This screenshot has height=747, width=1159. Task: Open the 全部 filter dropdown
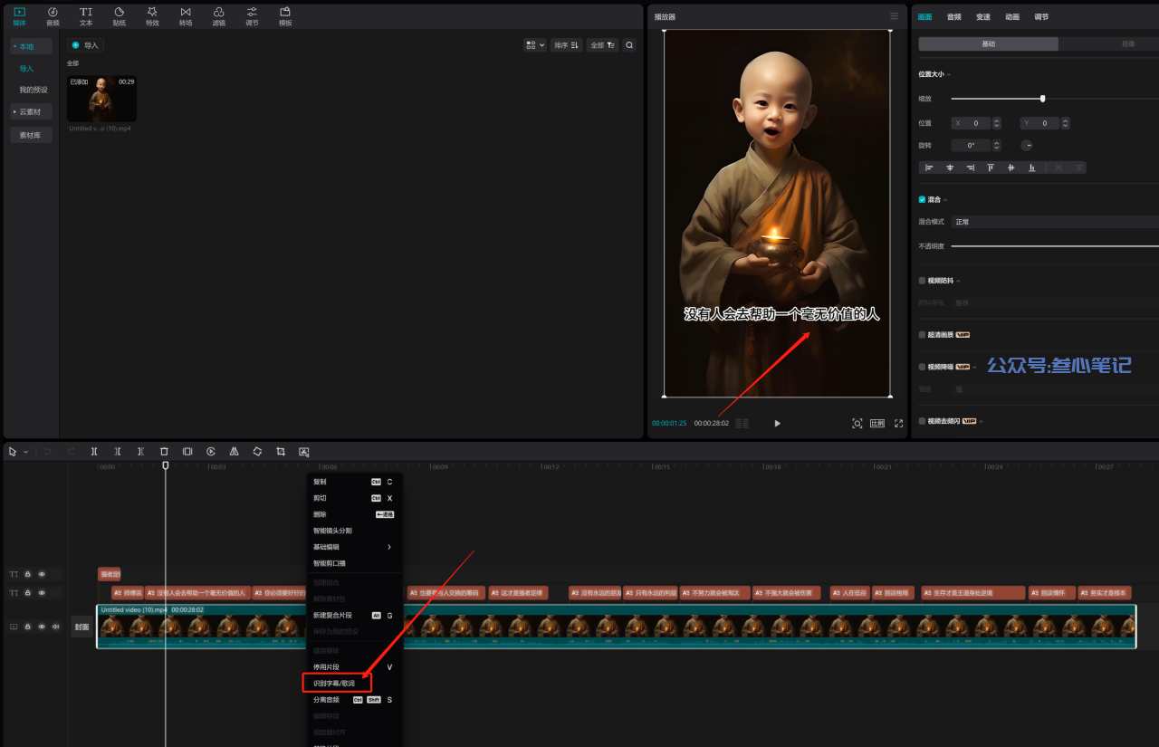coord(602,44)
